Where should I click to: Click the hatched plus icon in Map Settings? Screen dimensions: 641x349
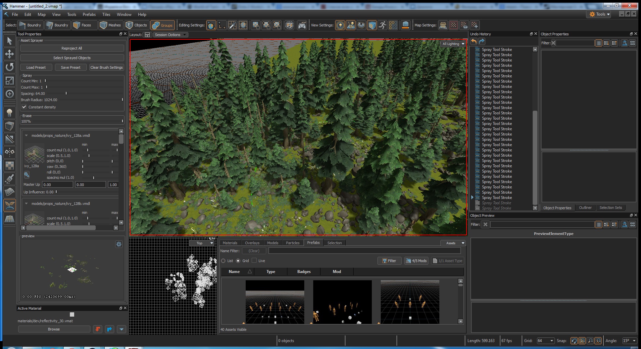pos(475,25)
